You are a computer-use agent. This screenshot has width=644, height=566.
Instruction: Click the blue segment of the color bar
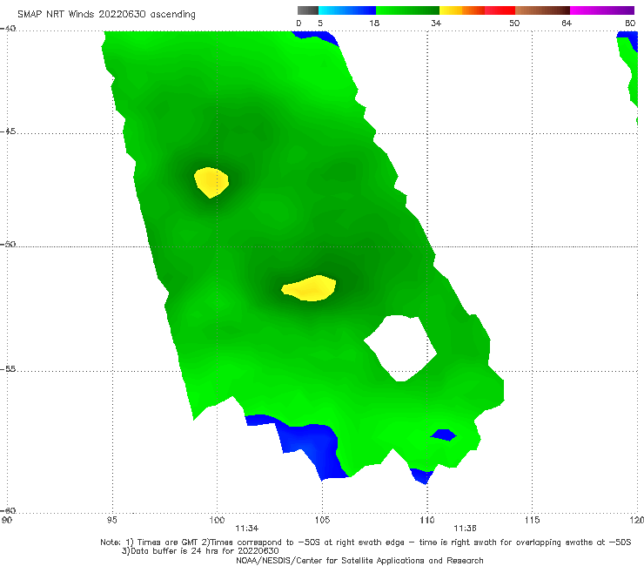347,10
